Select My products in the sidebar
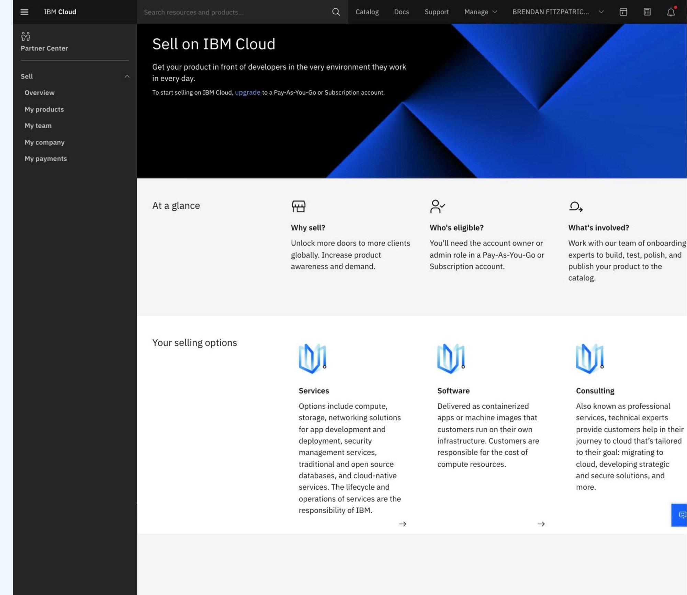The width and height of the screenshot is (687, 595). click(44, 109)
